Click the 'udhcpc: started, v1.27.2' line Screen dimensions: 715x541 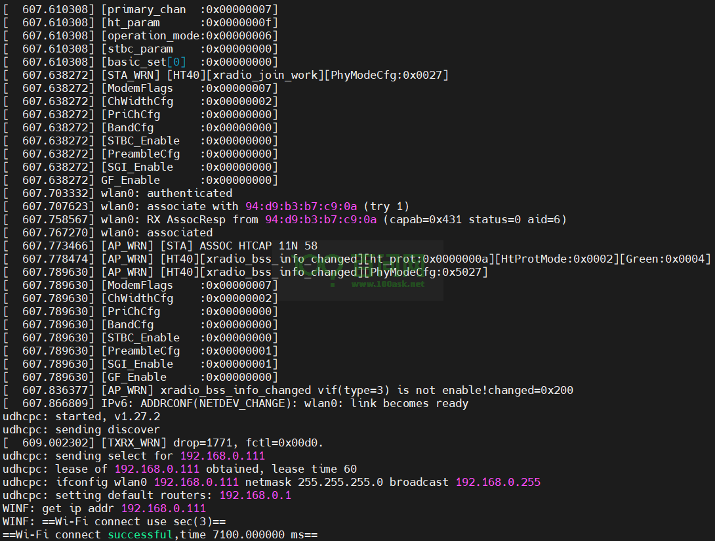[x=81, y=416]
